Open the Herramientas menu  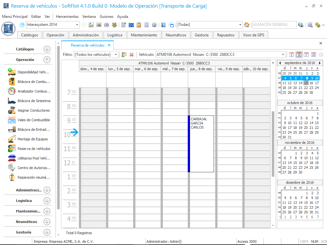click(67, 17)
